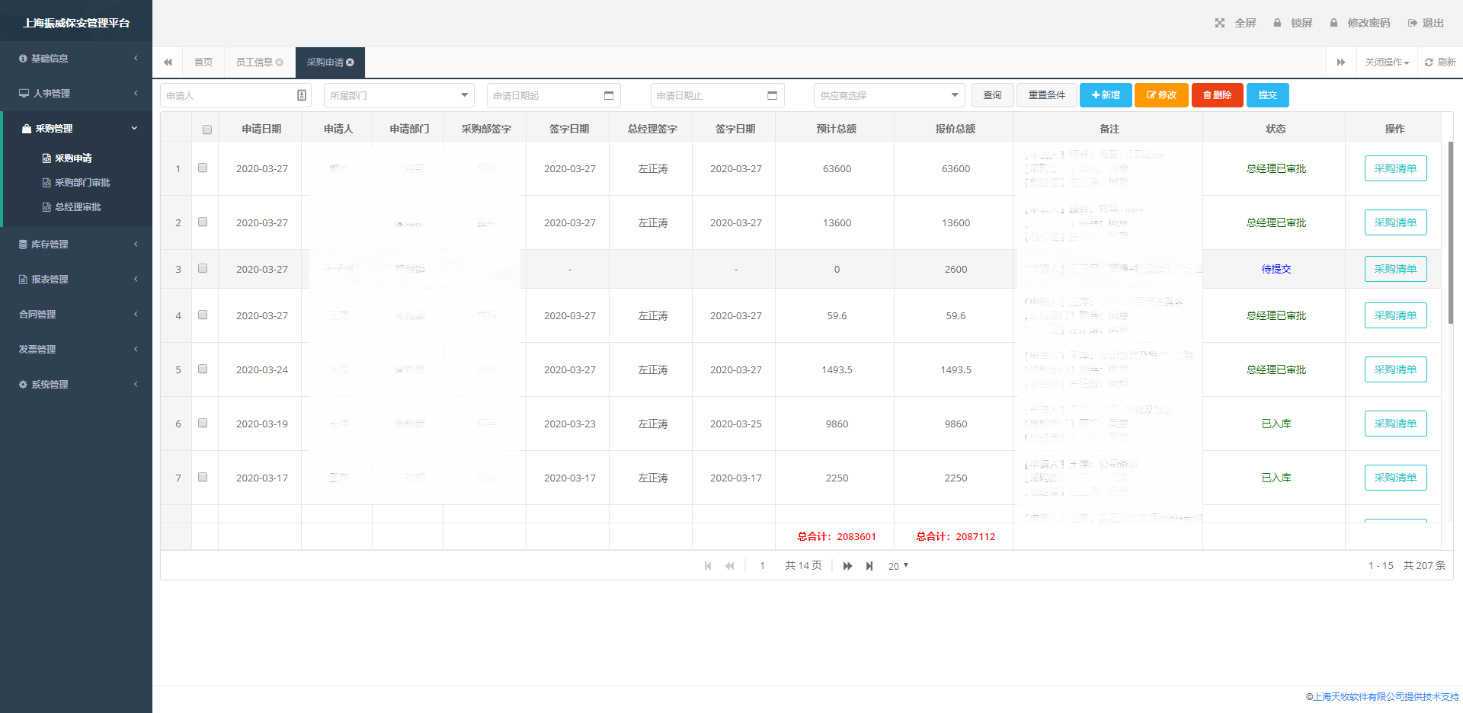This screenshot has height=713, width=1463.
Task: Click the fullscreen (全屏) icon
Action: click(x=1220, y=23)
